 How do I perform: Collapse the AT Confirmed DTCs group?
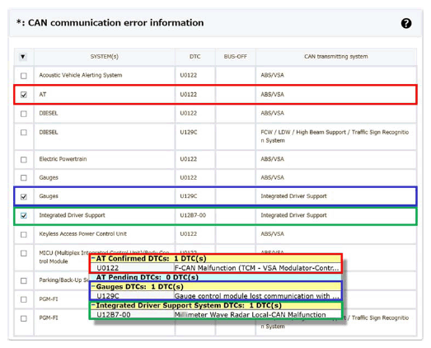tap(93, 258)
